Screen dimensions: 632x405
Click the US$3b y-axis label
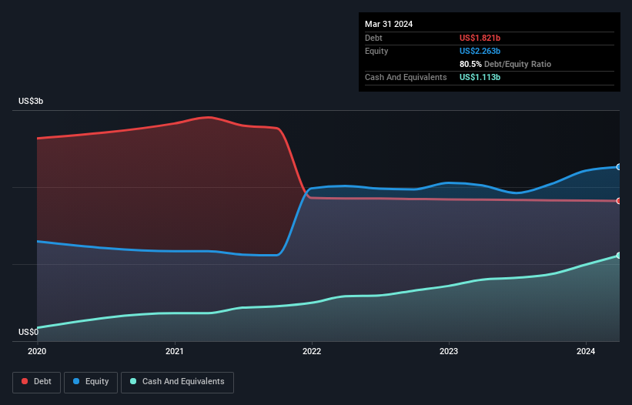(x=31, y=101)
